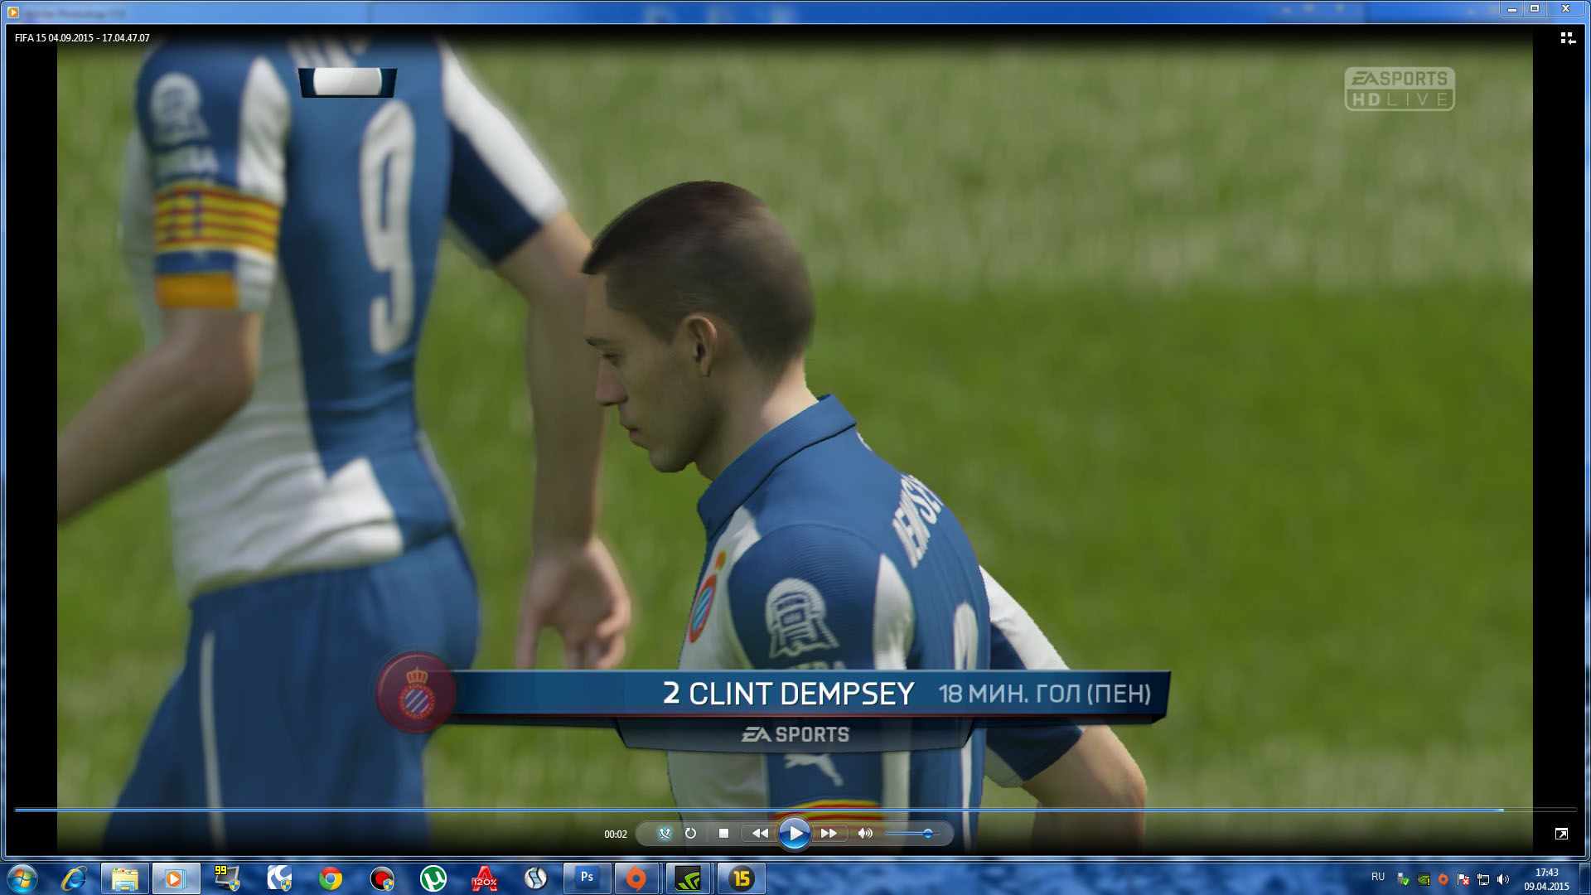Click Safely Remove Hardware tray icon
Image resolution: width=1591 pixels, height=895 pixels.
pos(1403,879)
